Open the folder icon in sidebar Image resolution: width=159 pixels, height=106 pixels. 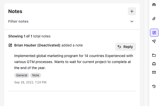pos(154,55)
